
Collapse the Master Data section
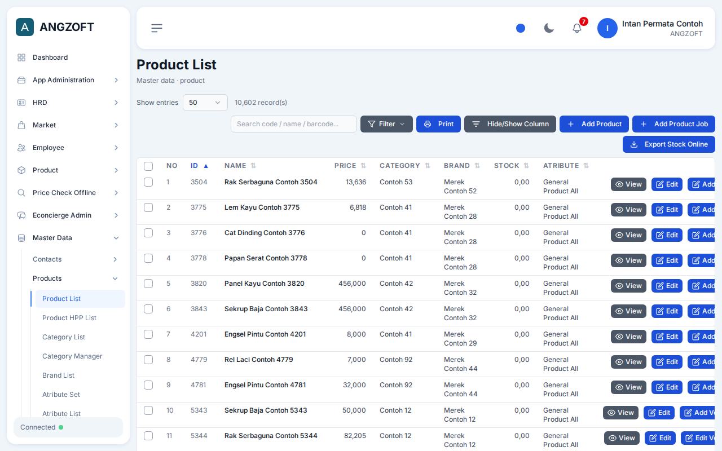tap(68, 238)
